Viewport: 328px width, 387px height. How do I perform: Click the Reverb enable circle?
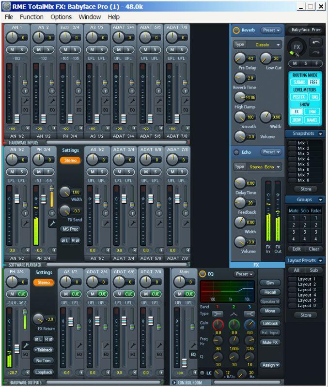coord(236,30)
